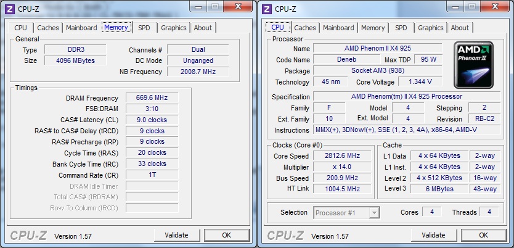
Task: Click the CPU-Z logo icon in right window title bar
Action: [x=267, y=9]
